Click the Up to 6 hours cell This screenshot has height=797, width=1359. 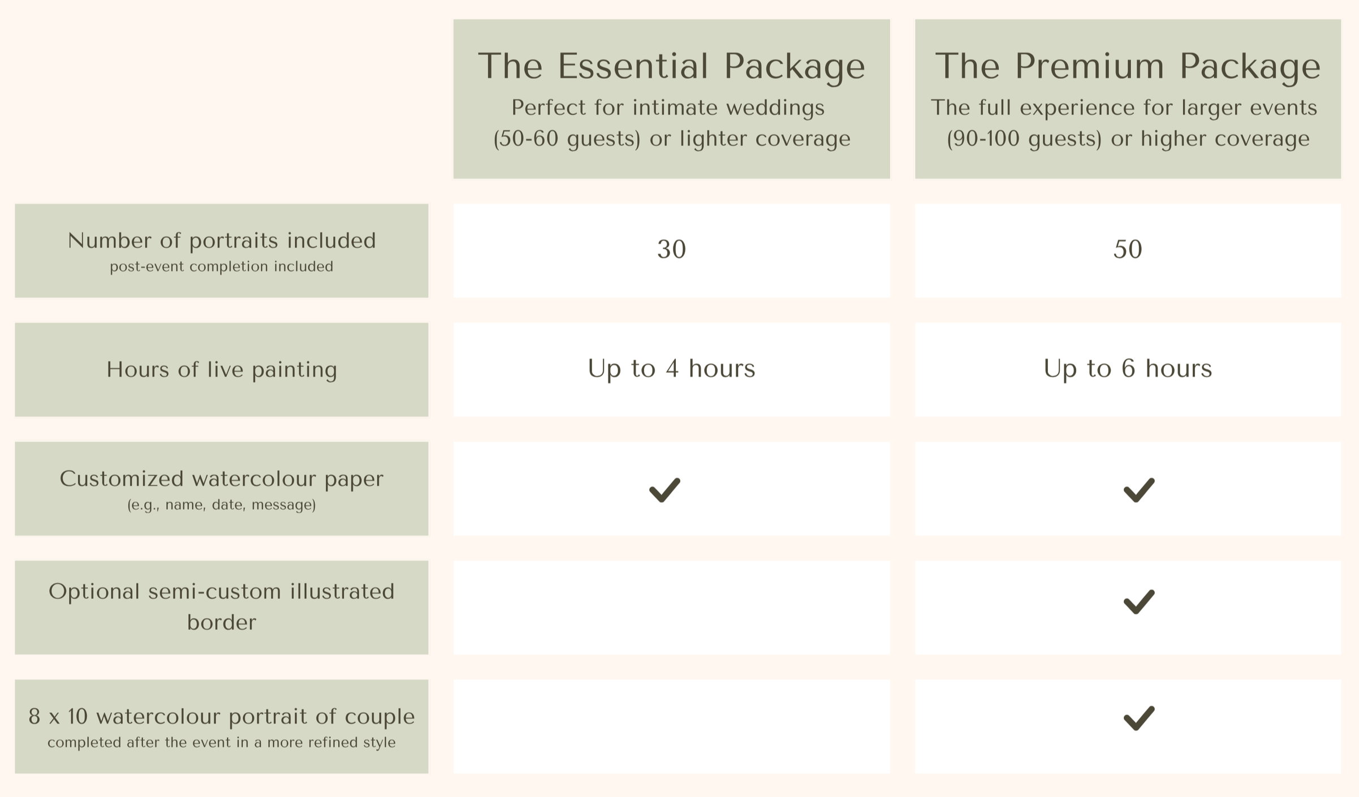(1128, 369)
